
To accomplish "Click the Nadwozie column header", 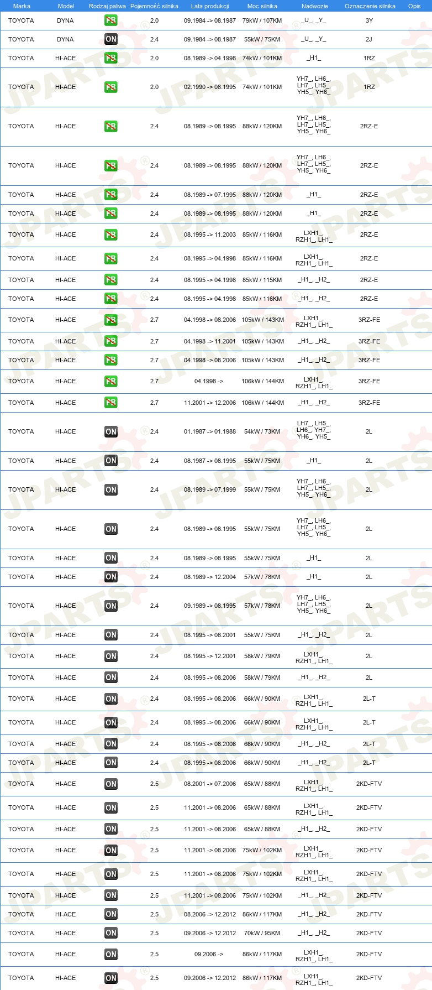I will (x=315, y=6).
